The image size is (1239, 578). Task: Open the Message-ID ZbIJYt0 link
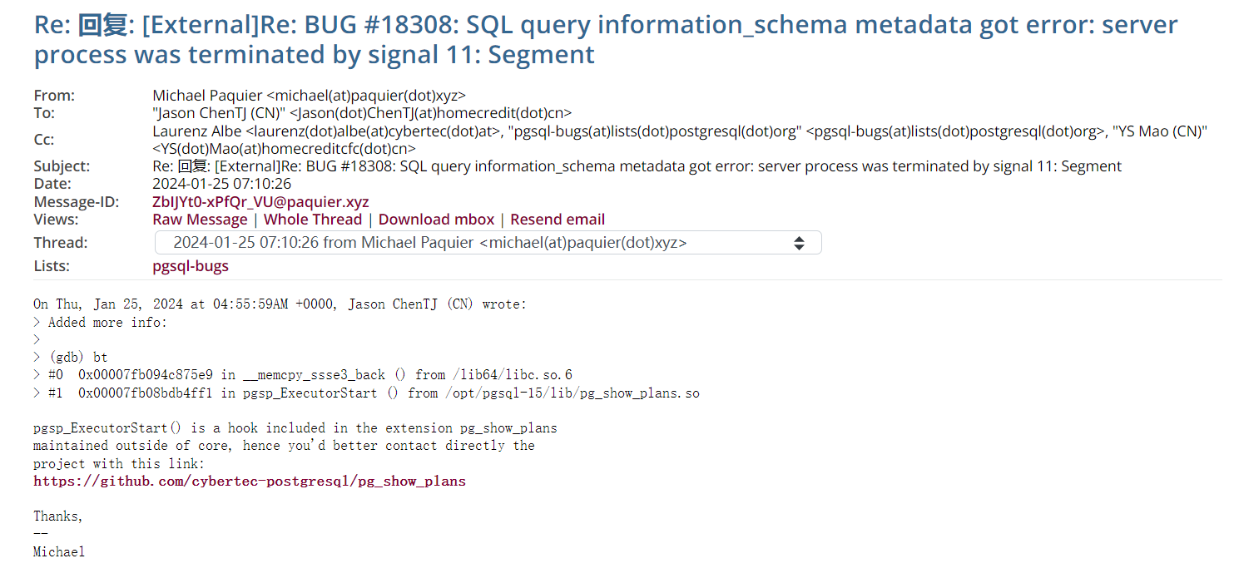[260, 202]
